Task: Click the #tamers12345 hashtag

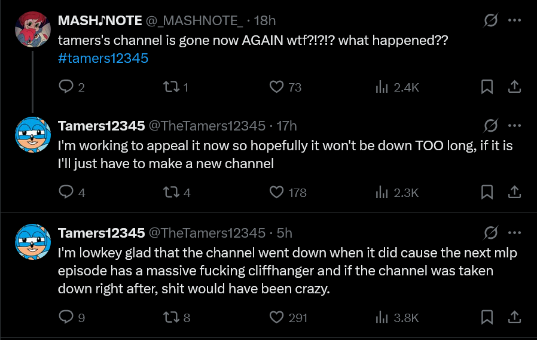Action: coord(103,58)
